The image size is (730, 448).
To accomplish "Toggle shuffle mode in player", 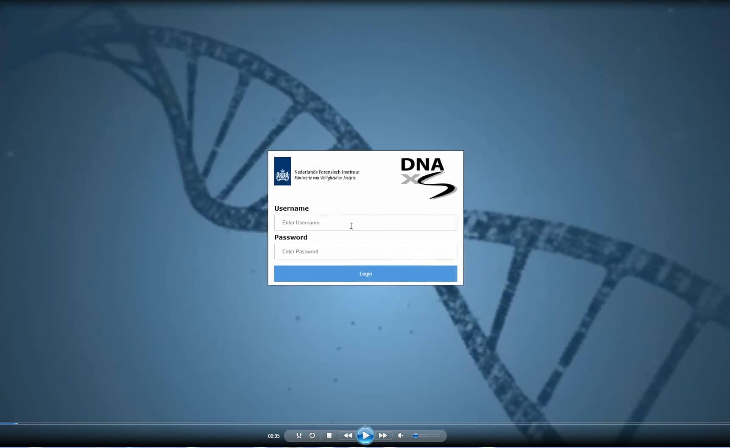I will [299, 435].
